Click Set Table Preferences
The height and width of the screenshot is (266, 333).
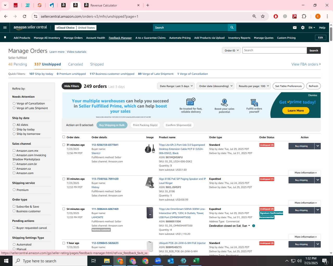[x=288, y=86]
